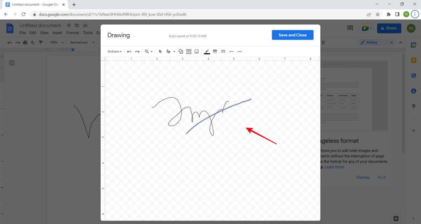Pick the Scribble line tool

(168, 52)
